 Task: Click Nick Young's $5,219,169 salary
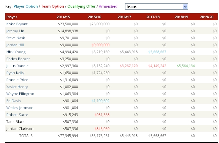pos(101,52)
